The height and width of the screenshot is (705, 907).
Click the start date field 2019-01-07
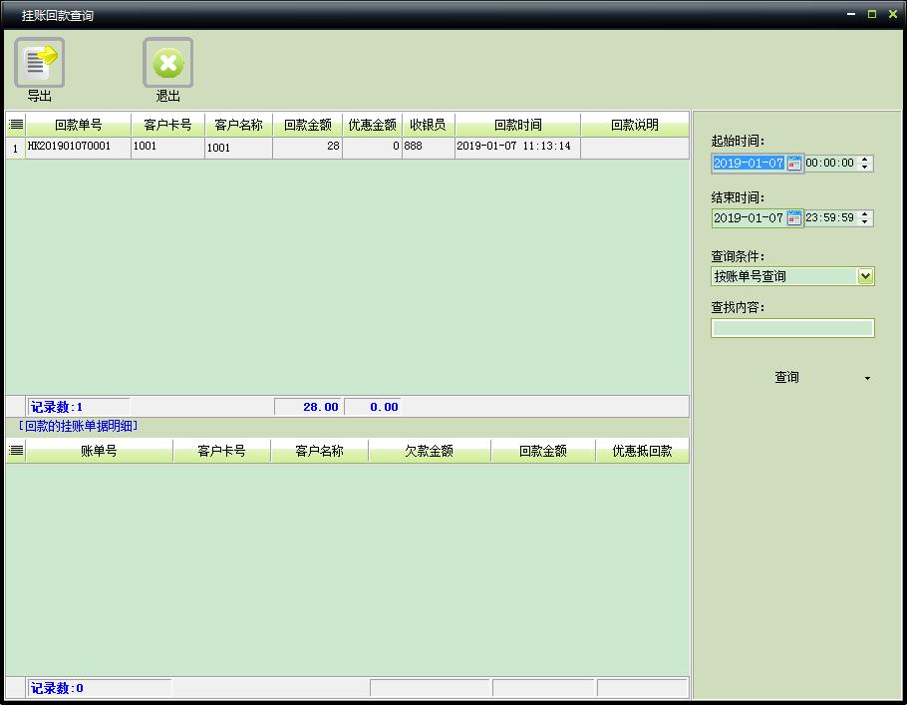pos(749,164)
